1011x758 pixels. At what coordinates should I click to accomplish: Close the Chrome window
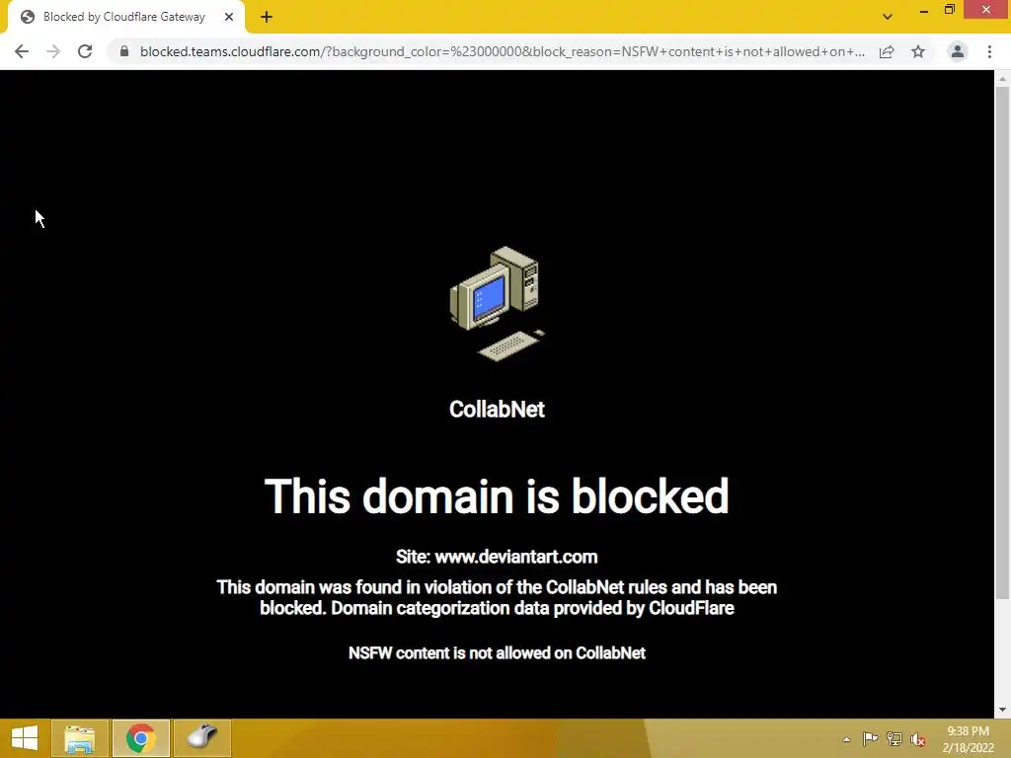click(x=986, y=10)
